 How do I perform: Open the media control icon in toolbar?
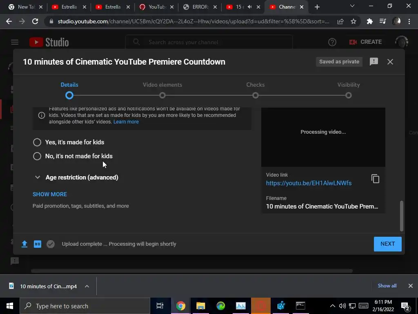[x=383, y=21]
